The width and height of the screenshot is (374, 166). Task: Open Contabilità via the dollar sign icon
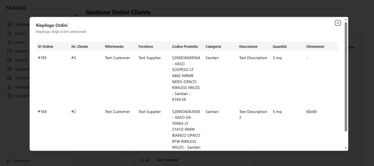(9, 87)
